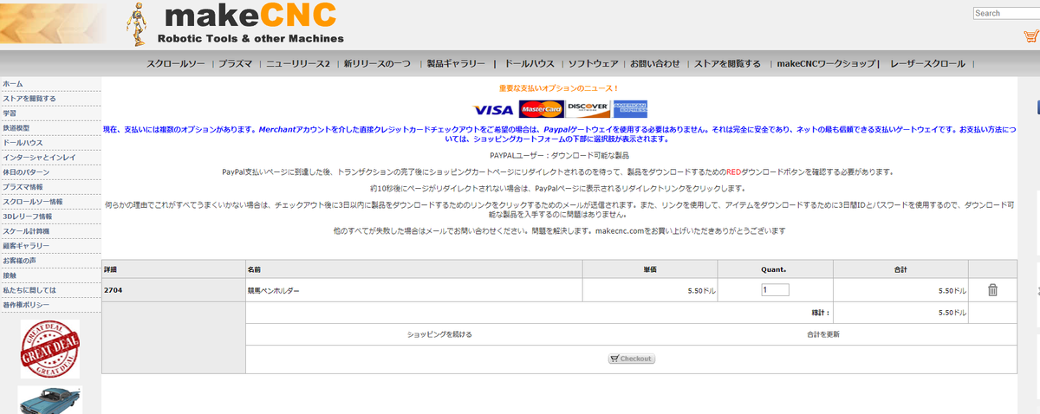Click ショッピングを続ける to continue shopping
Viewport: 1040px width, 414px height.
439,334
